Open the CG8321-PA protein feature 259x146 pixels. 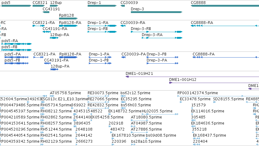(38, 57)
